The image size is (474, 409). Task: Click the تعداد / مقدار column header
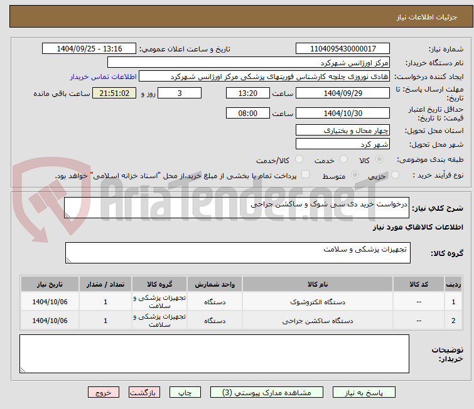pos(105,284)
